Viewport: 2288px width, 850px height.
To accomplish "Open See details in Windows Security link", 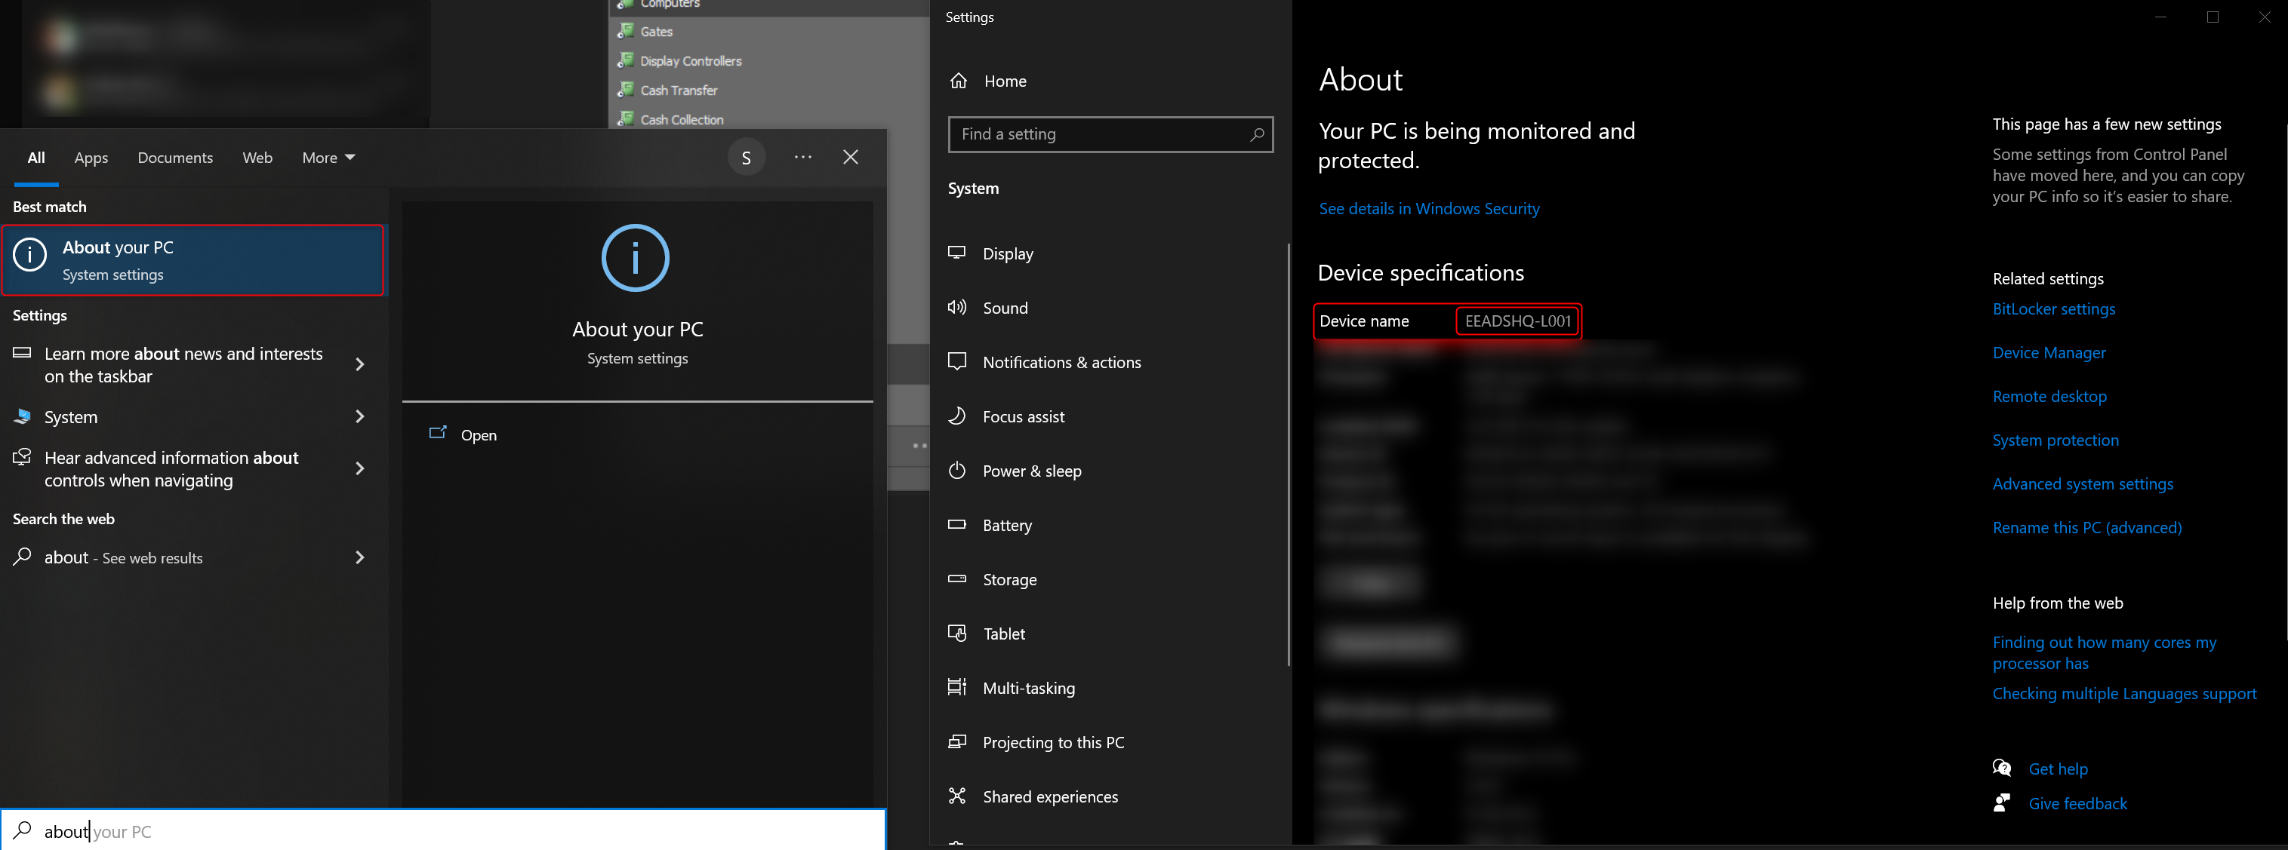I will coord(1429,208).
